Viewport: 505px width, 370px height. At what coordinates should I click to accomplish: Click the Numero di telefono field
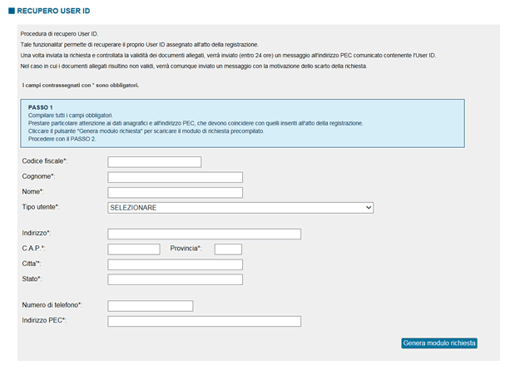(150, 306)
